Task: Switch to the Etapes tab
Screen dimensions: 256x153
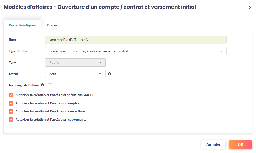Action: (x=52, y=25)
